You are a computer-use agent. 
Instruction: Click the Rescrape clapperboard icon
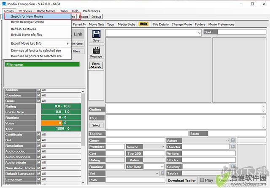coord(96,50)
